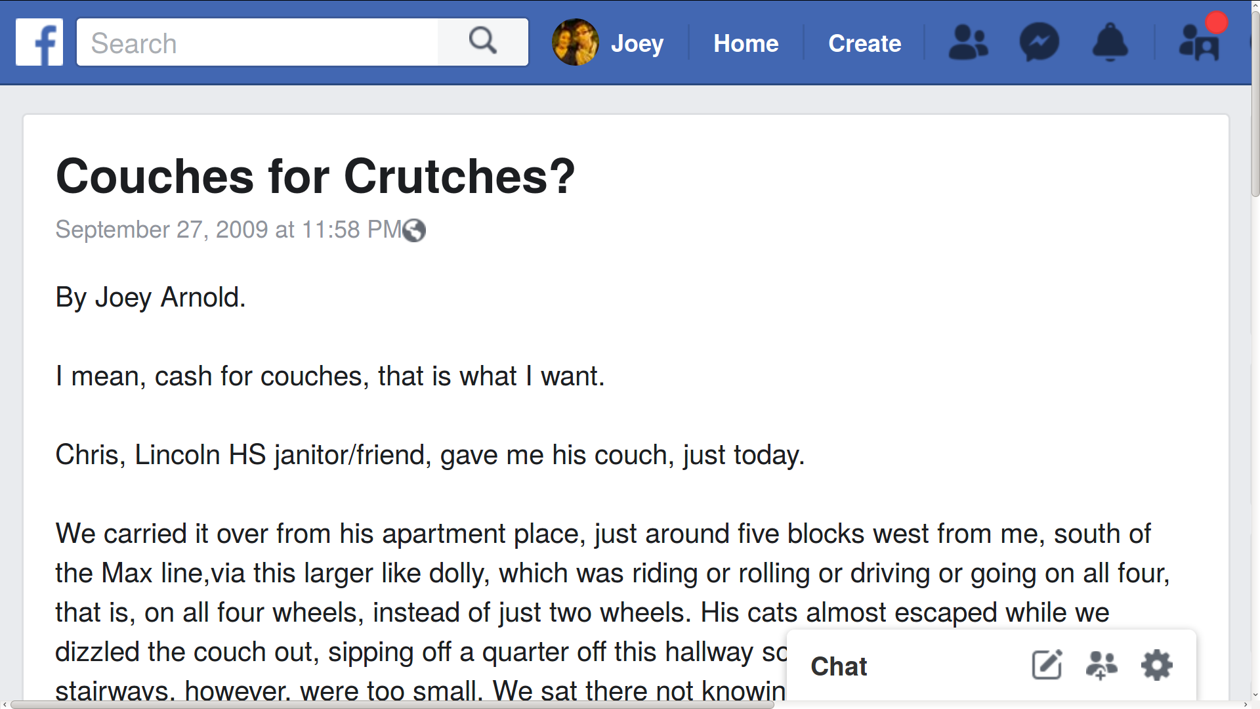Open Chat settings gear
1260x709 pixels.
(x=1156, y=665)
